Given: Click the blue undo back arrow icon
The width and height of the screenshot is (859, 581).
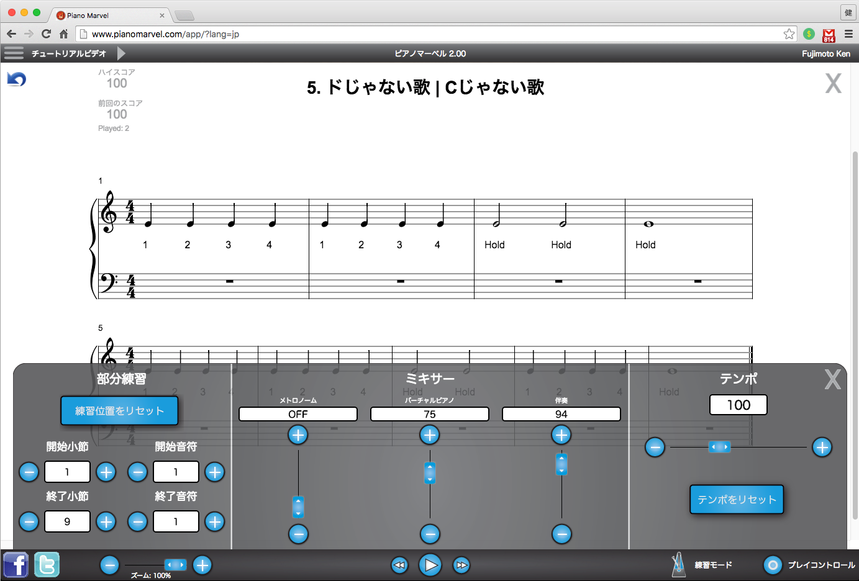Looking at the screenshot, I should click(16, 79).
